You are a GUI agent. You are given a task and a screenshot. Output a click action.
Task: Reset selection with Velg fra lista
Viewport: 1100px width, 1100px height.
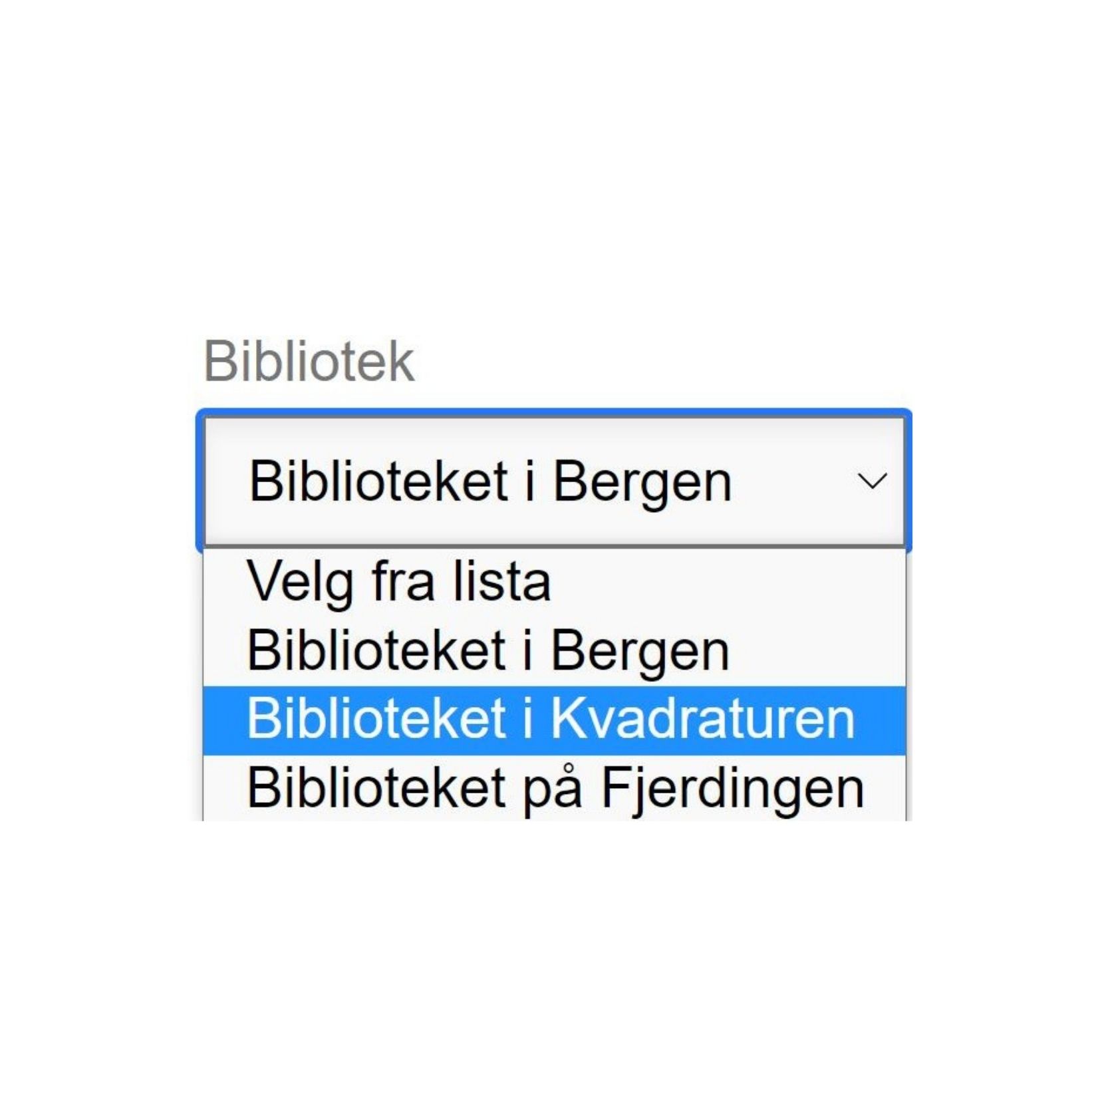click(554, 582)
